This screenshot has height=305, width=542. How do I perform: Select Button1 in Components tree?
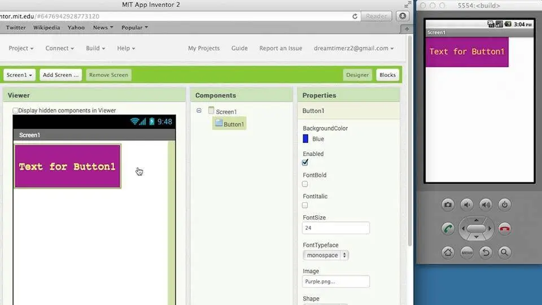230,124
